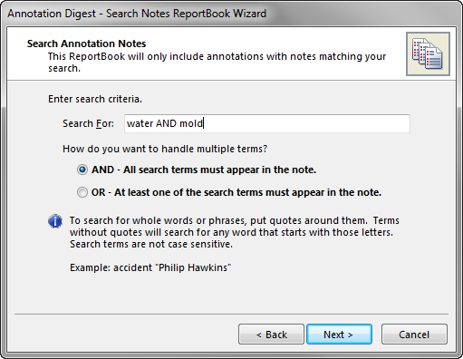Click the example text 'accident "Philip Hawkins"'

[172, 267]
